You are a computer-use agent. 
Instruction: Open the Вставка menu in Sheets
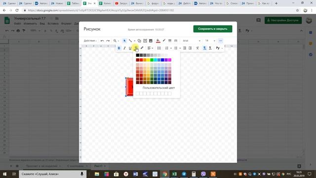pyautogui.click(x=53, y=24)
